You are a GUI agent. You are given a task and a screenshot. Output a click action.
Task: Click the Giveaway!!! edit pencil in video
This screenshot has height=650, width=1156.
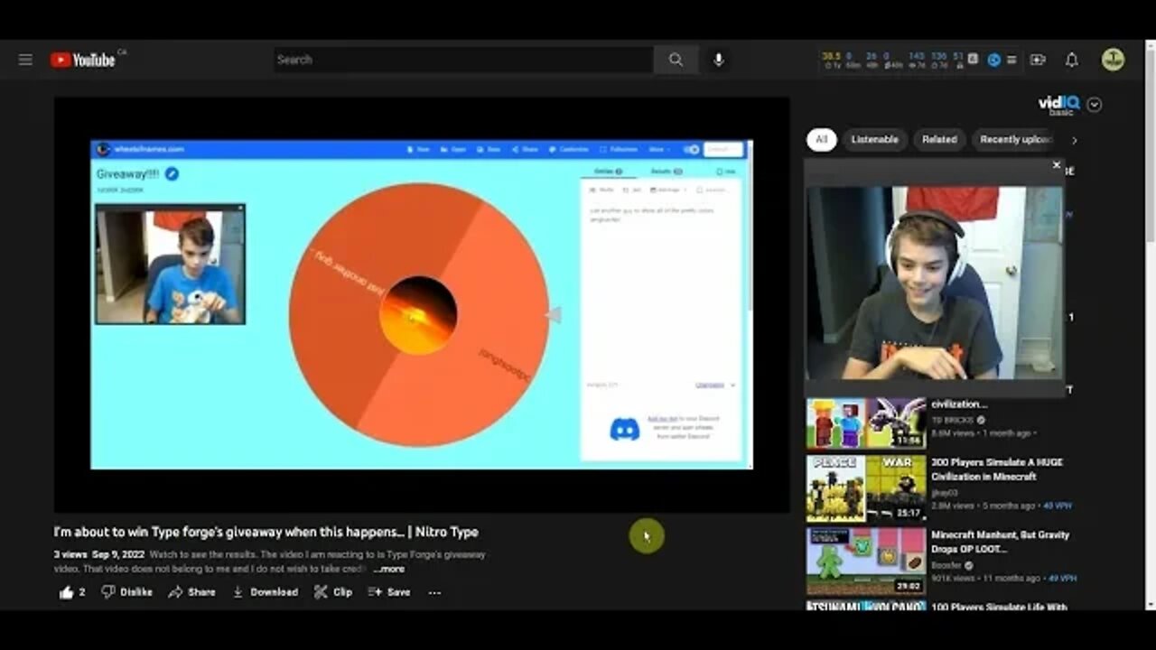(x=172, y=173)
